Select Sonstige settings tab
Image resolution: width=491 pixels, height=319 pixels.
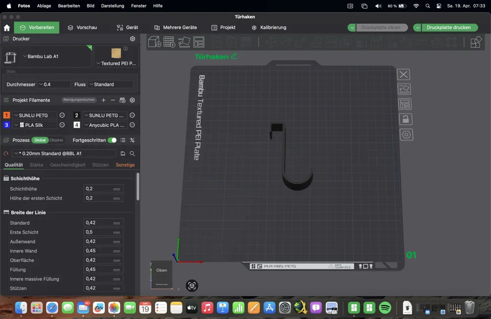(x=125, y=165)
